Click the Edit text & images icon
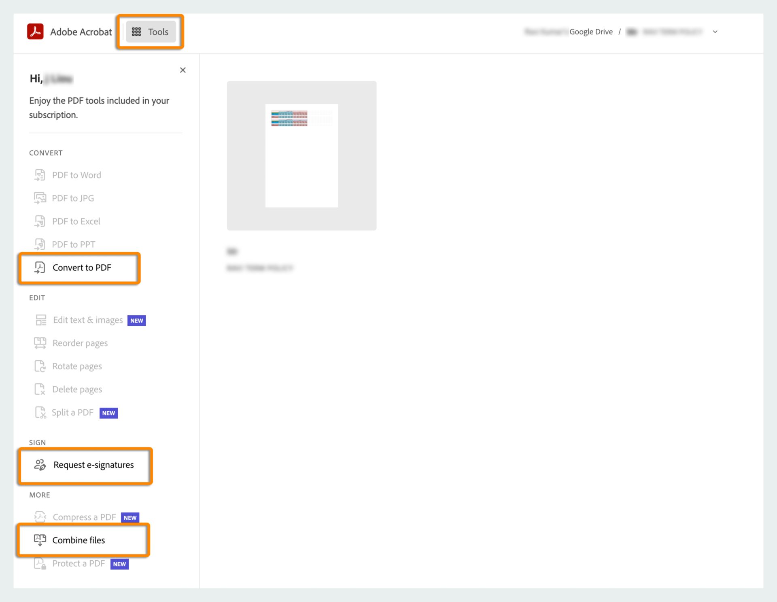The width and height of the screenshot is (777, 602). pos(40,320)
